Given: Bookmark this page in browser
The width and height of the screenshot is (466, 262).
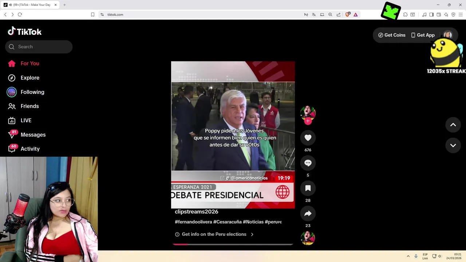Looking at the screenshot, I should (x=92, y=15).
